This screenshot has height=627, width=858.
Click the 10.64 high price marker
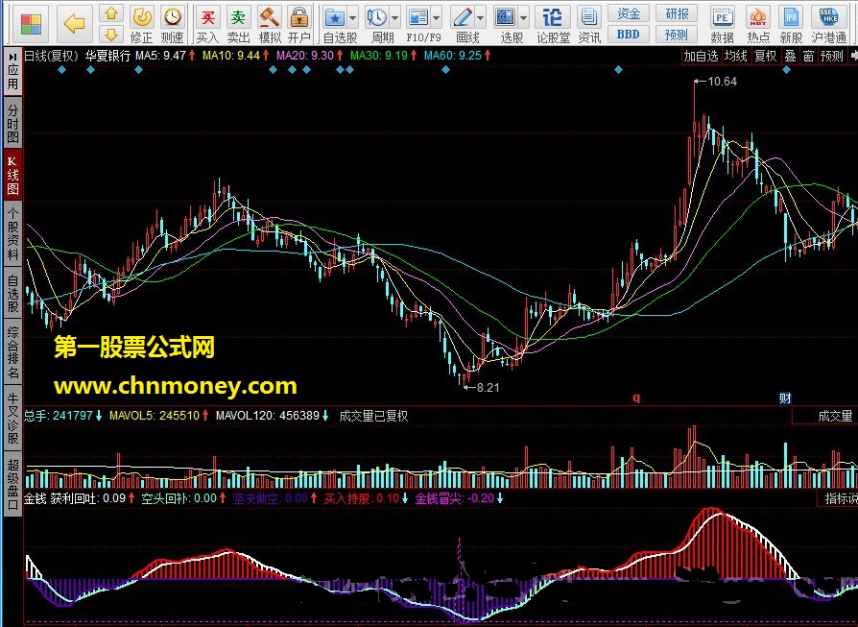722,82
